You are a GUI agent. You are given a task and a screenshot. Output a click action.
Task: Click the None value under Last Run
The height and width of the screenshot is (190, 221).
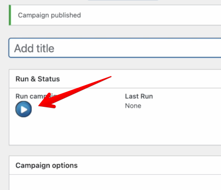tap(133, 106)
